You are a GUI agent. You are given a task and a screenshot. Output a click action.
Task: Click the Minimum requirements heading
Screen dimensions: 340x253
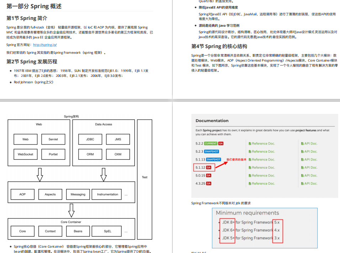(x=248, y=213)
